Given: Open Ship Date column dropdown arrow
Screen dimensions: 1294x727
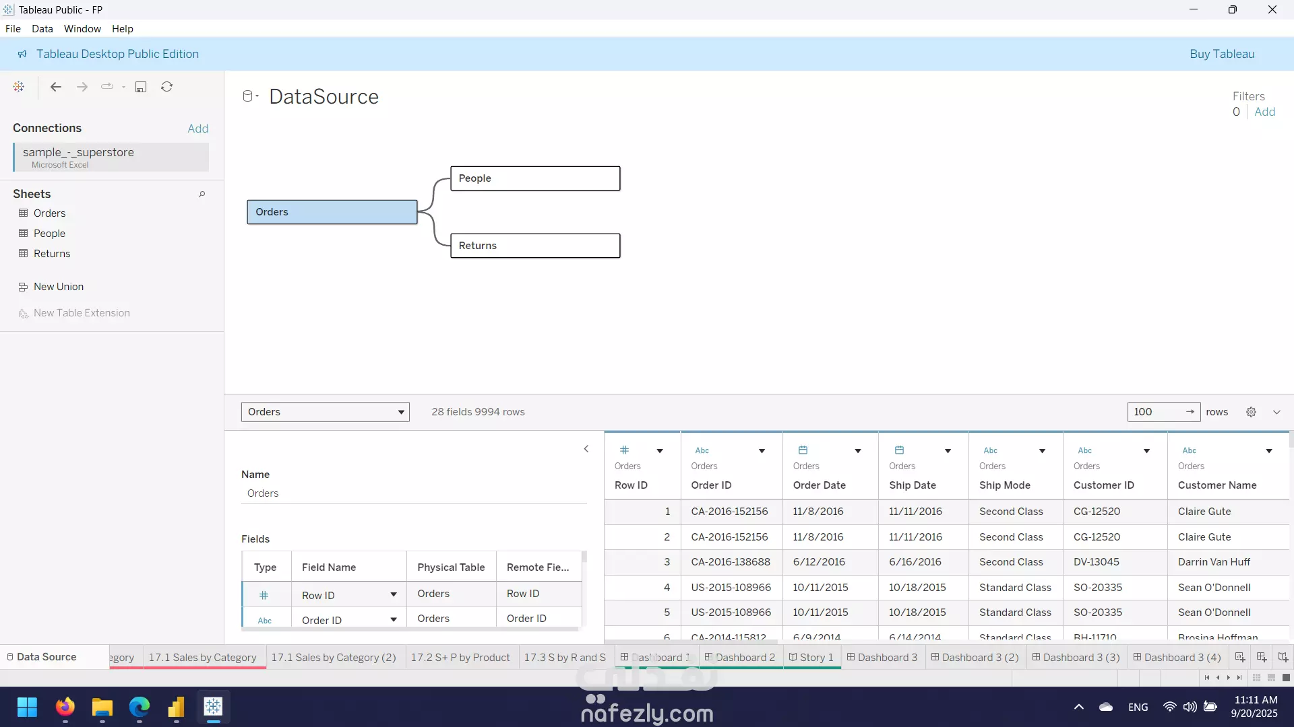Looking at the screenshot, I should click(x=948, y=451).
